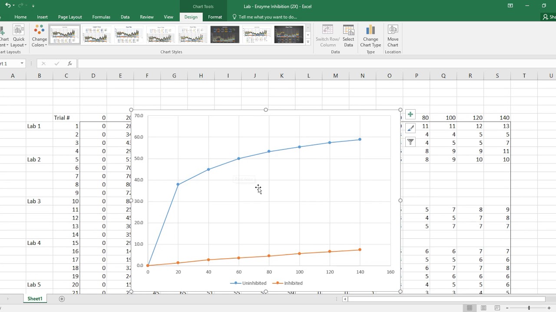Open the Formulas tab
The image size is (556, 312).
pos(101,17)
